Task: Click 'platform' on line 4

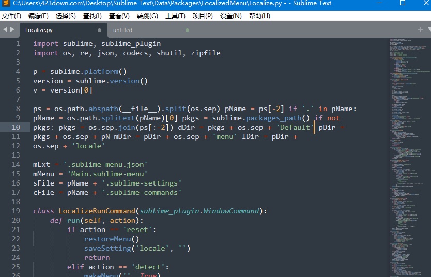Action: 101,71
